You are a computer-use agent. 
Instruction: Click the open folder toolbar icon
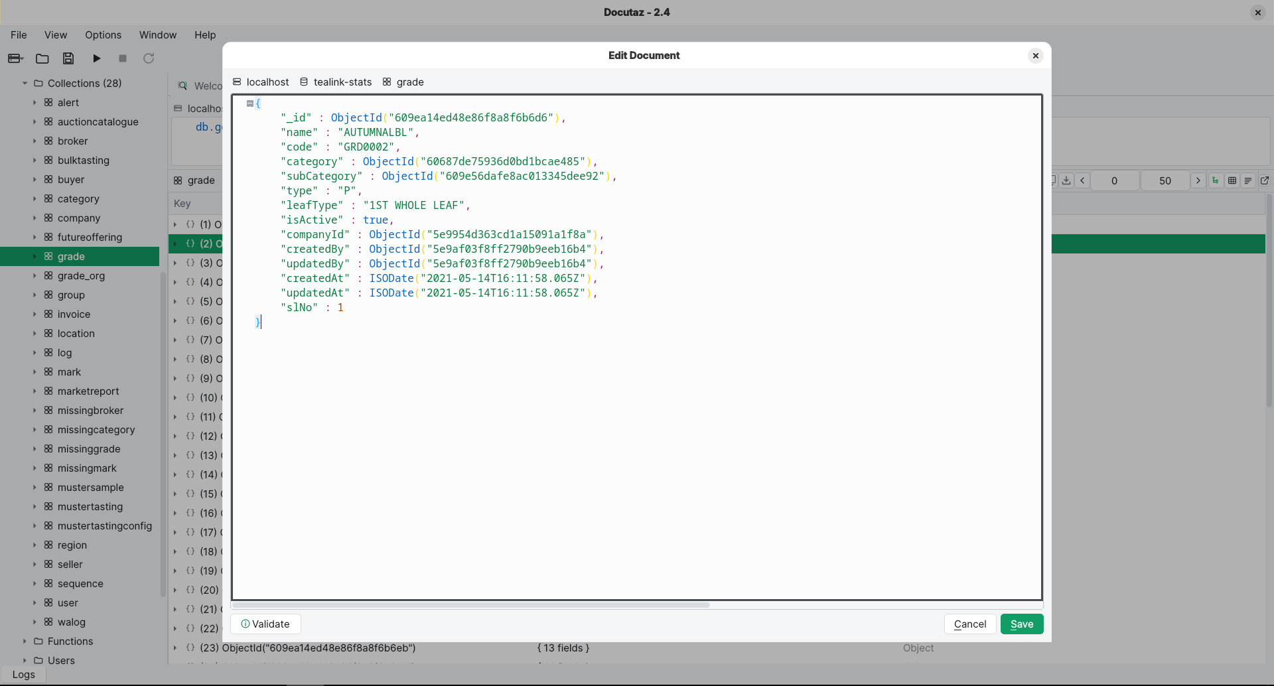tap(42, 58)
